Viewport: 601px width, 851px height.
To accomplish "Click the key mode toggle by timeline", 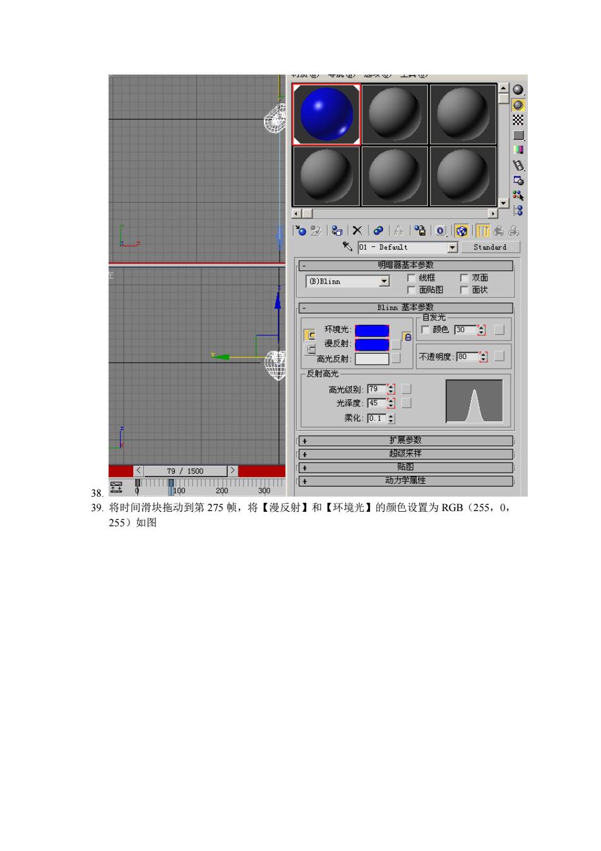I will pyautogui.click(x=117, y=486).
